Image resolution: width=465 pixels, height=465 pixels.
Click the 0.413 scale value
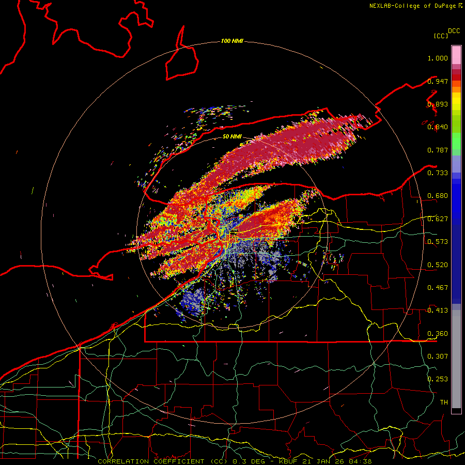coord(438,311)
